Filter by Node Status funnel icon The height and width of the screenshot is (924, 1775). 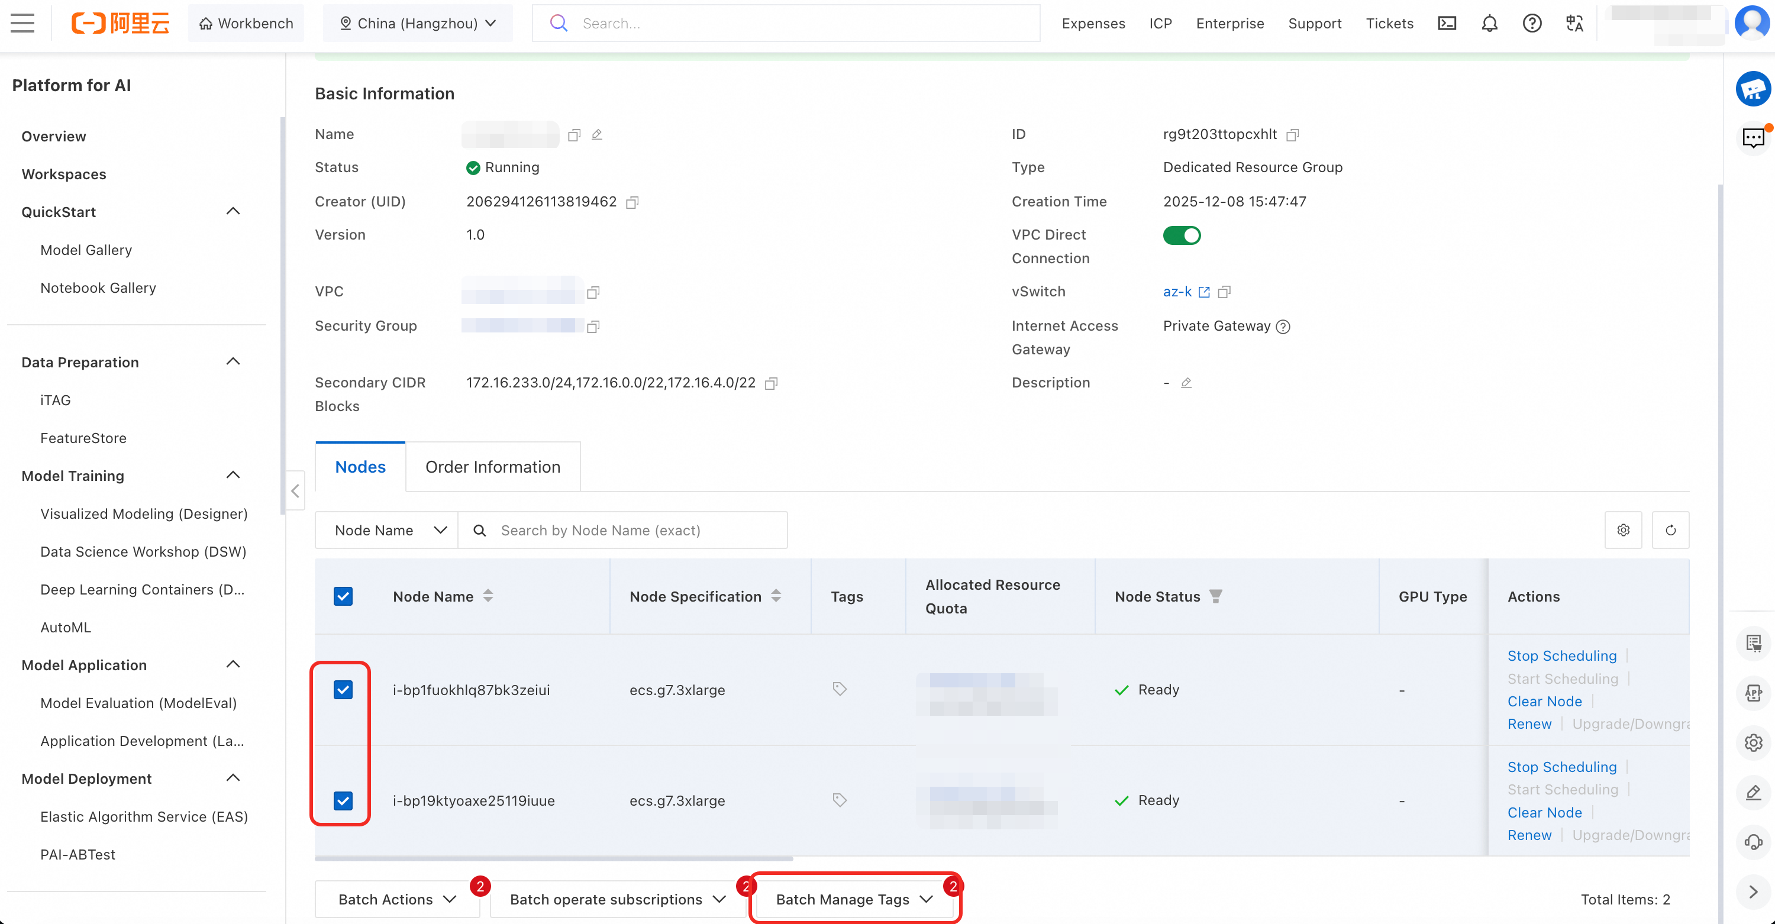pos(1216,596)
